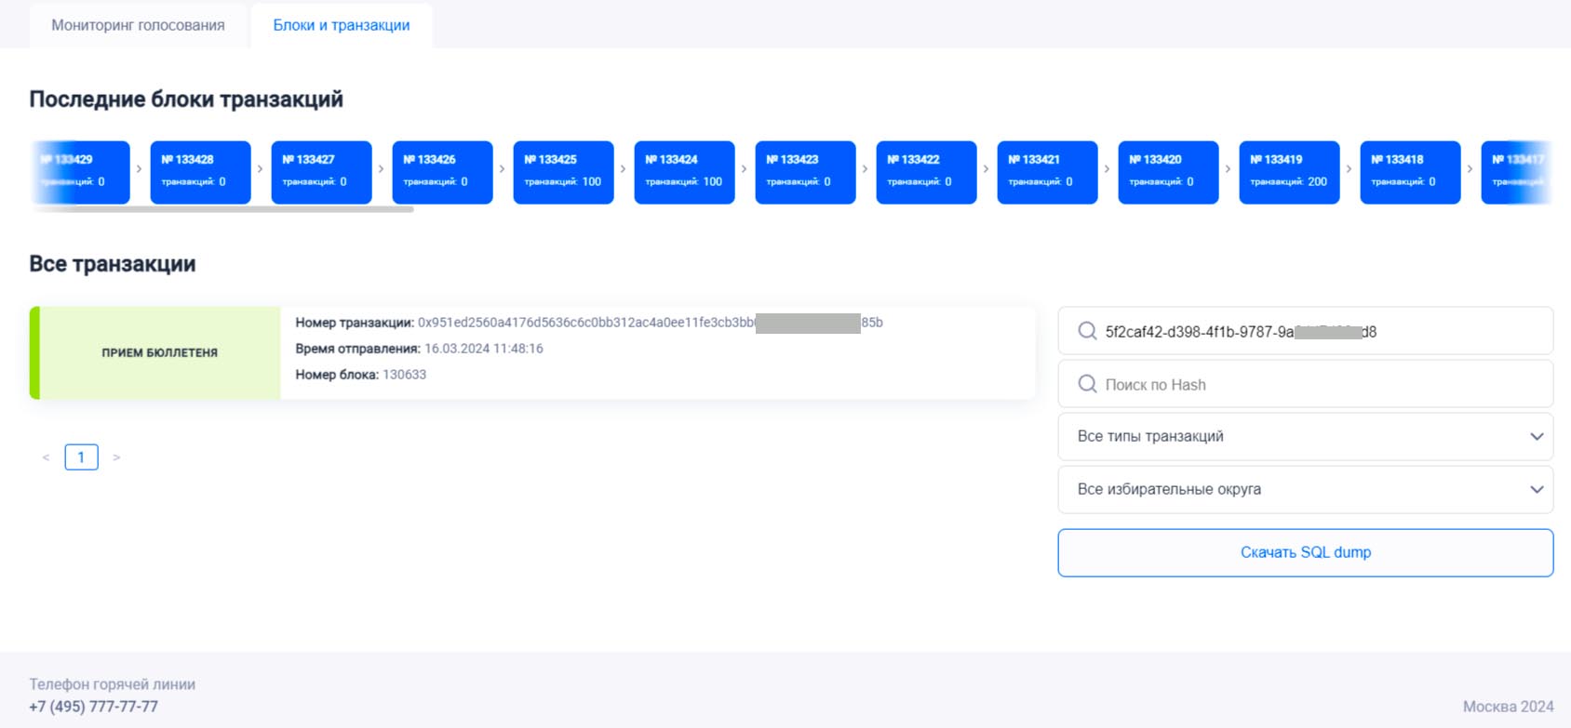Open block № 133419 with 200 transactions
Image resolution: width=1571 pixels, height=728 pixels.
[1289, 172]
